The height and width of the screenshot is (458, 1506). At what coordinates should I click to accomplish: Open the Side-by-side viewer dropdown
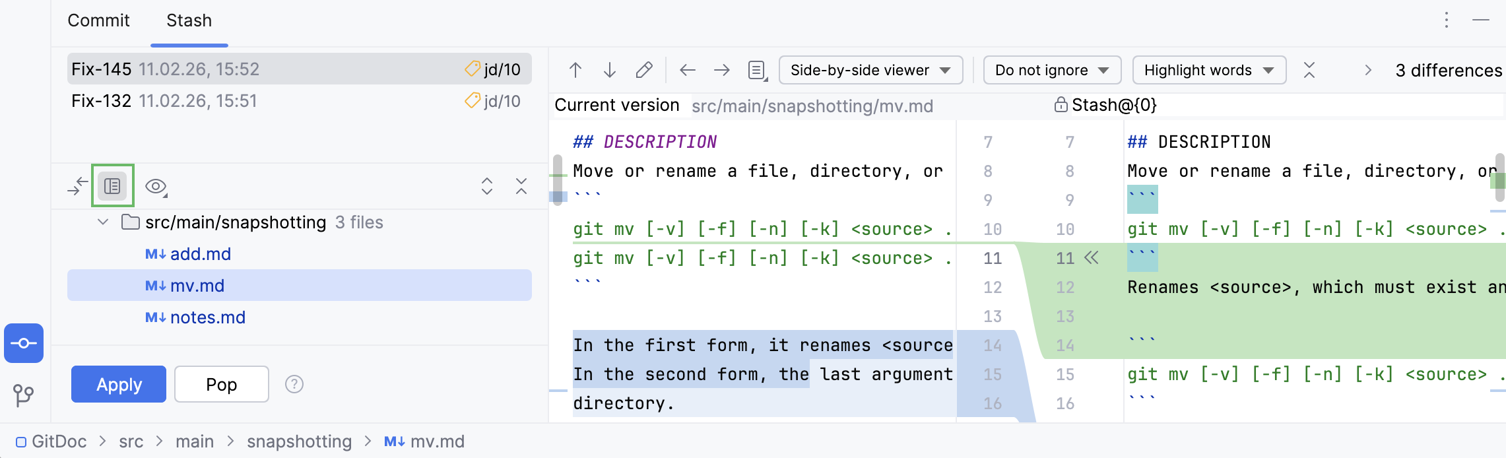(x=870, y=70)
